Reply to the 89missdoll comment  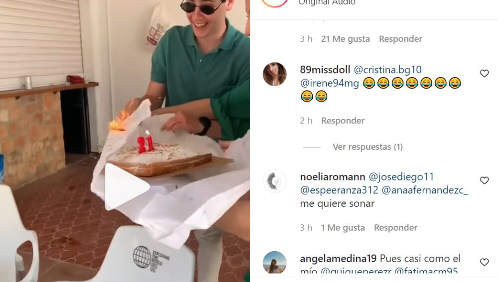pos(343,120)
